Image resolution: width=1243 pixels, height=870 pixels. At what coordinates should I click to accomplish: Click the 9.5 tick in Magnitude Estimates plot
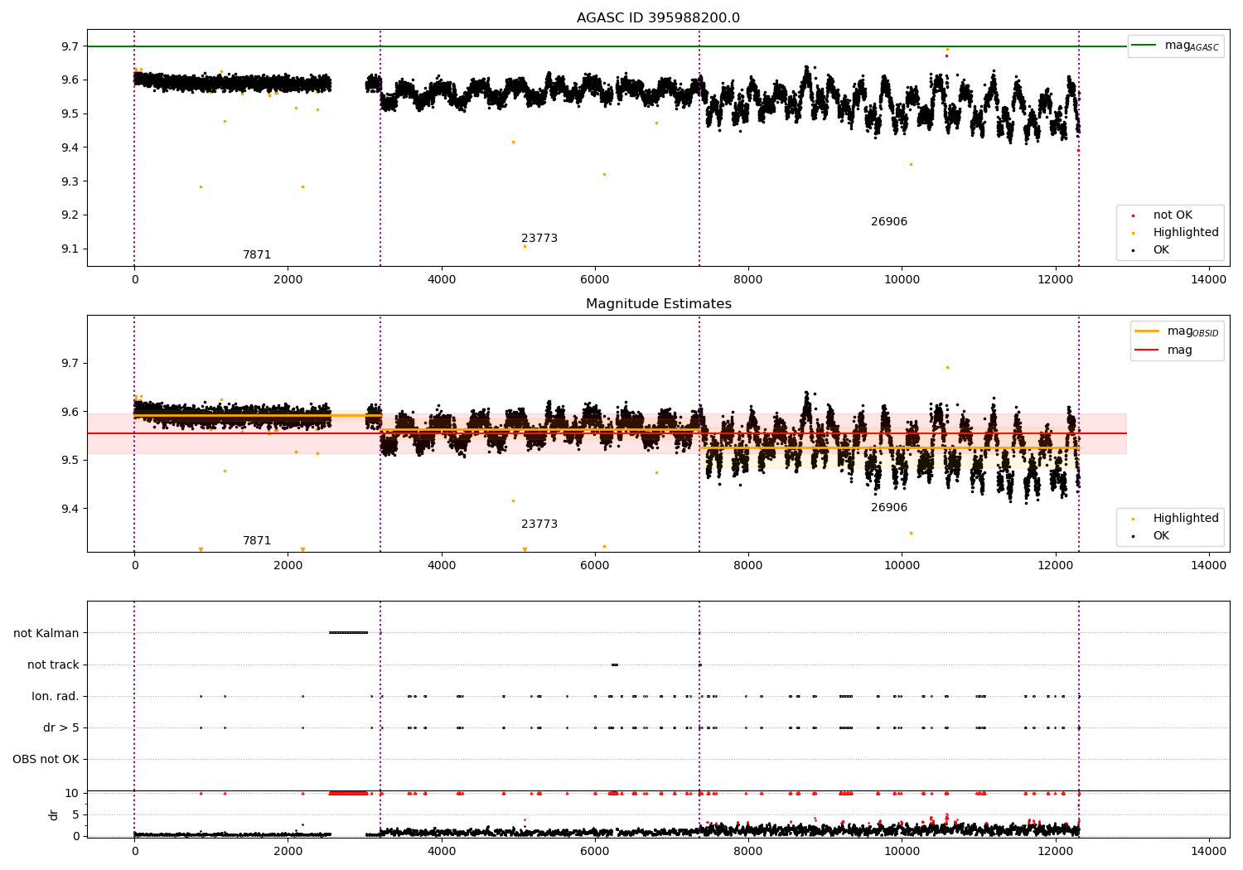[x=70, y=460]
